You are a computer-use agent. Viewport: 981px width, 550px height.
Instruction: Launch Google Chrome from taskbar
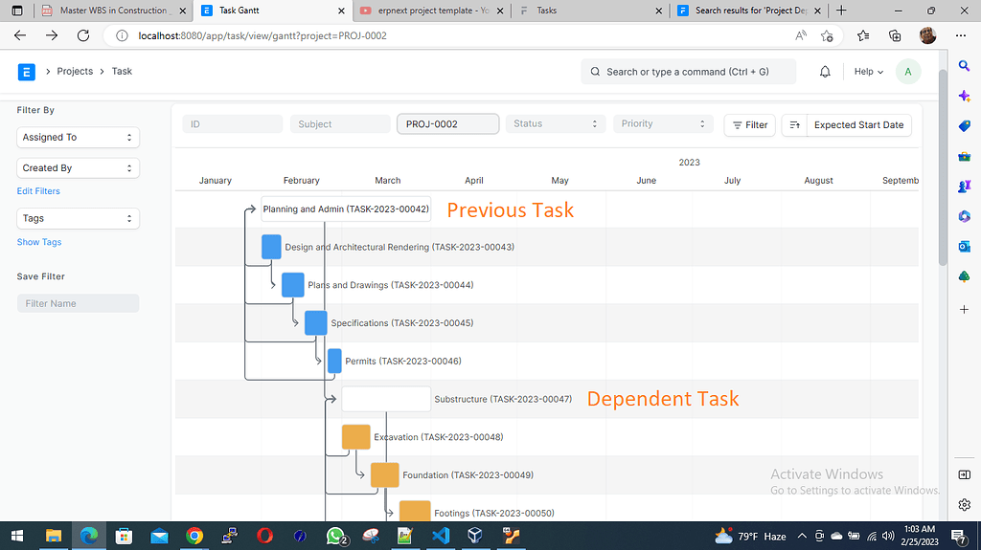coord(194,536)
